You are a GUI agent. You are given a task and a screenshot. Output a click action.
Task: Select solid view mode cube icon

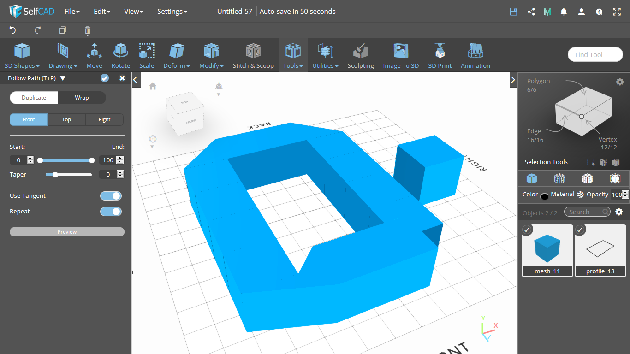pos(532,178)
